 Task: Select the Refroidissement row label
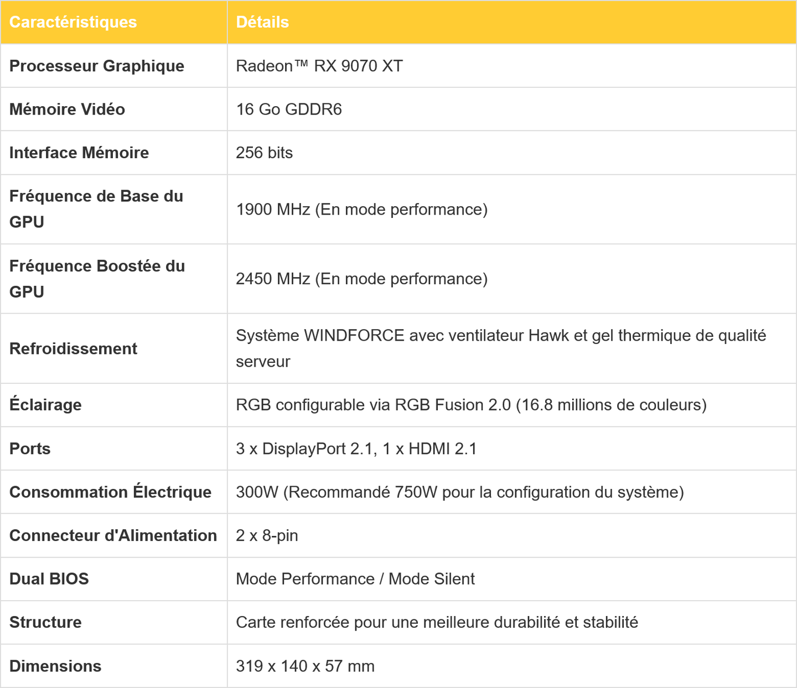click(73, 348)
